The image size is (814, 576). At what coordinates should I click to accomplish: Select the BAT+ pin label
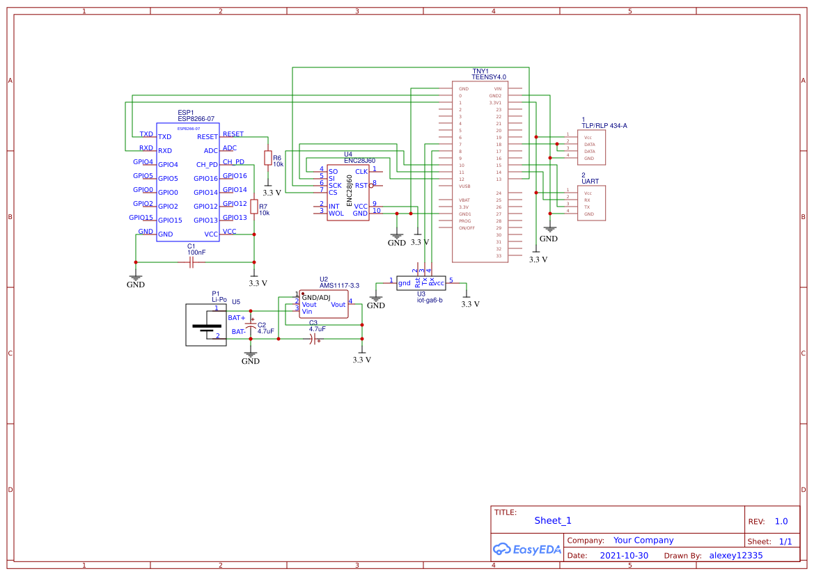point(237,318)
